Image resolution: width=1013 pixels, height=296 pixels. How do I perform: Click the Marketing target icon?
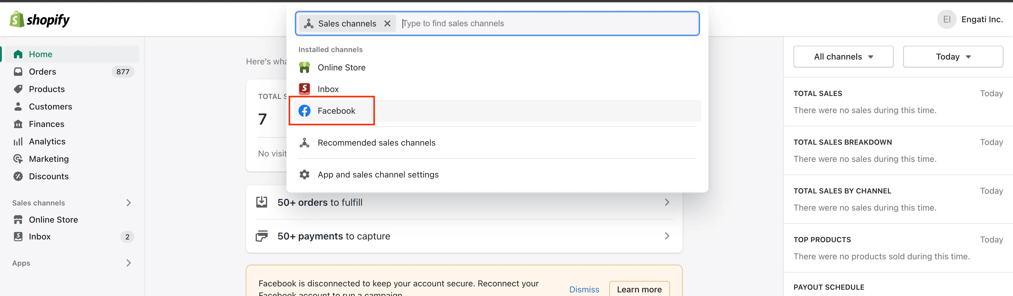click(18, 159)
